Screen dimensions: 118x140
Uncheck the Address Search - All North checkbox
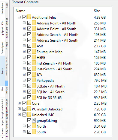pos(29,34)
